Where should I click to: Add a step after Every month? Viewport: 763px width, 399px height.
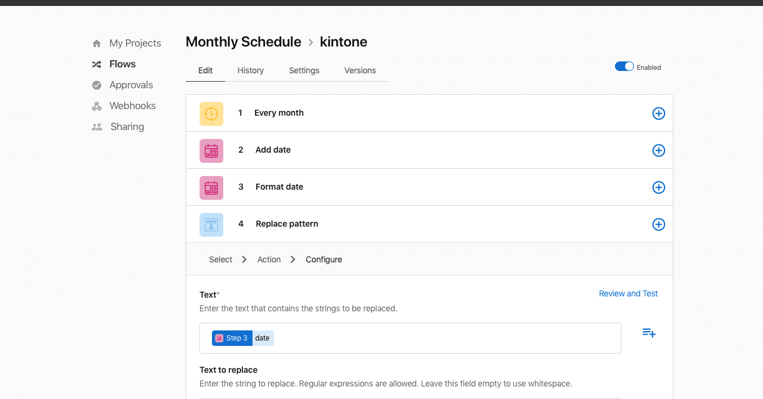[x=659, y=113]
